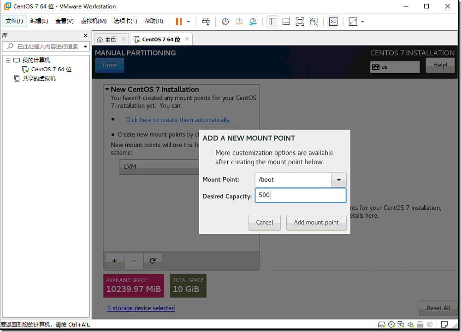Click the Reset All button
The height and width of the screenshot is (332, 461).
[x=438, y=308]
